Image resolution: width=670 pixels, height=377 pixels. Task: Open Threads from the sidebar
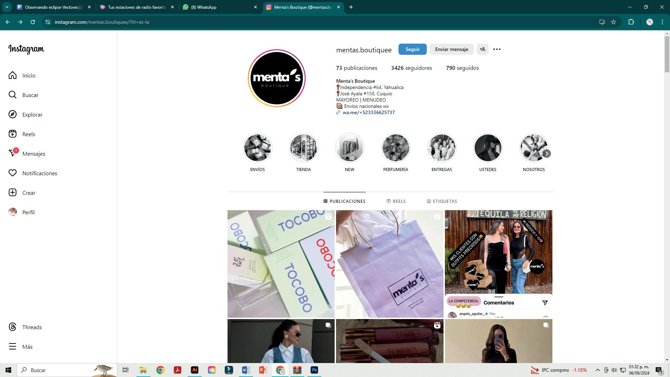pos(32,327)
